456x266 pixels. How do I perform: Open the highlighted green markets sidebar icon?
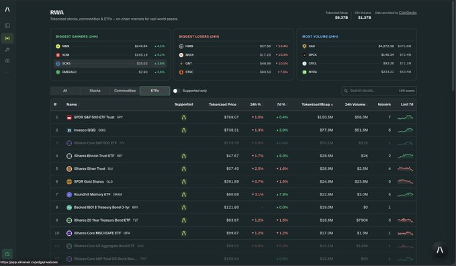(7, 38)
